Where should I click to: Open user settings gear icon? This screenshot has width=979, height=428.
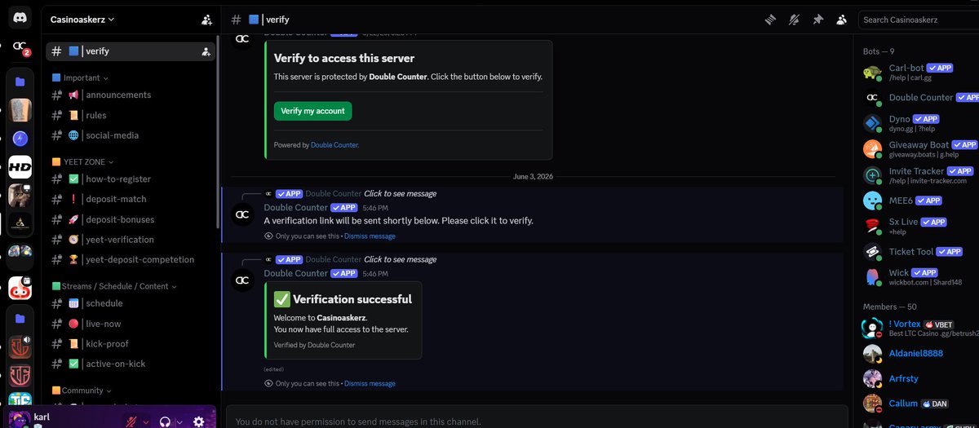coord(198,421)
